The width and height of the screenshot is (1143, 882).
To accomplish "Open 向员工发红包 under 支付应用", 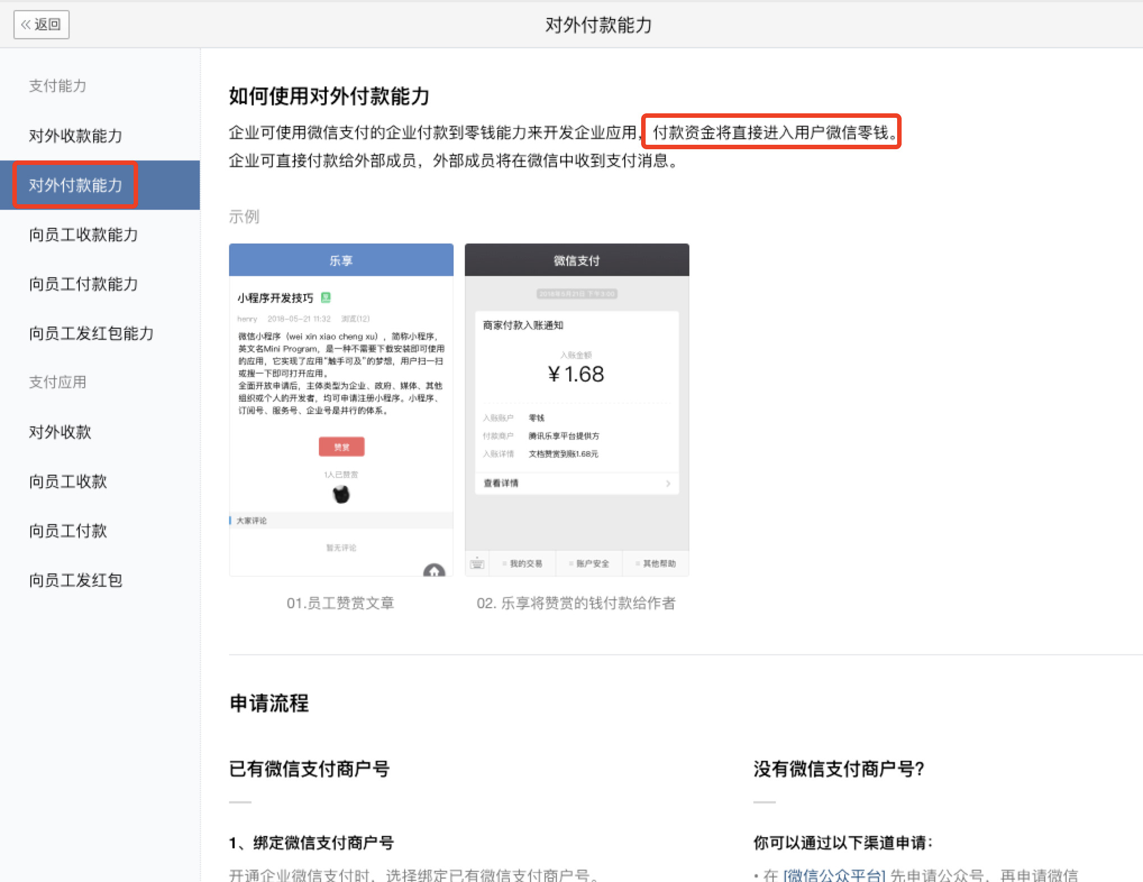I will click(x=76, y=580).
